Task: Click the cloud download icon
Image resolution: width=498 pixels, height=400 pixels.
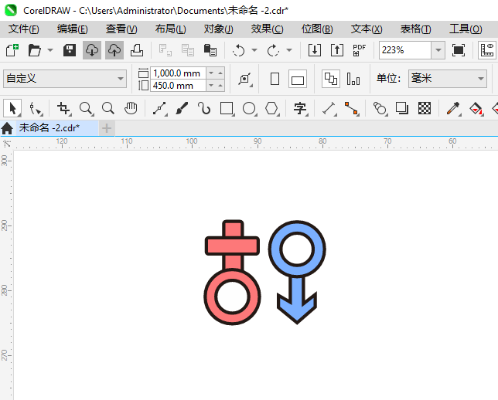Action: tap(92, 50)
